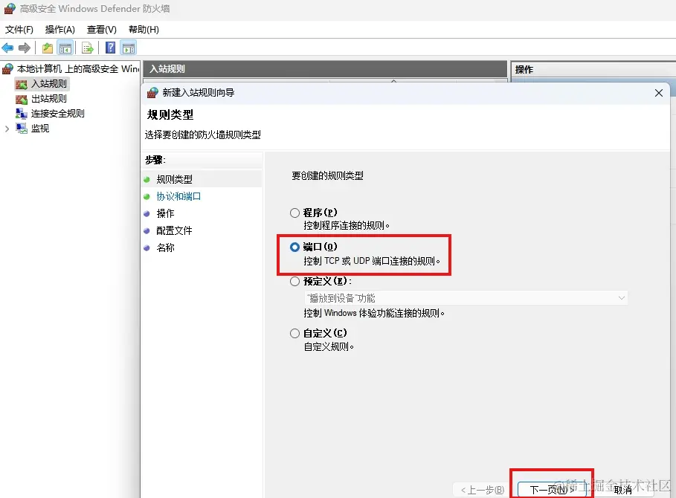Click the 入站规则 brick wall icon

pyautogui.click(x=22, y=84)
